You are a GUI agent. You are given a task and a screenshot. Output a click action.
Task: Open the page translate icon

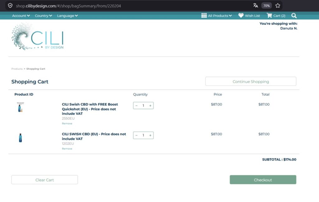pyautogui.click(x=255, y=6)
